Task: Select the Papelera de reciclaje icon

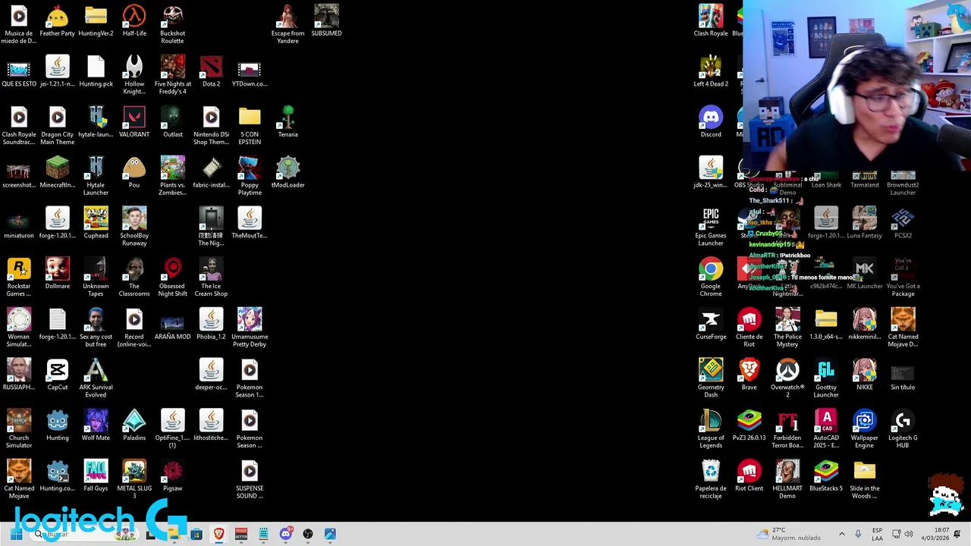Action: 711,480
